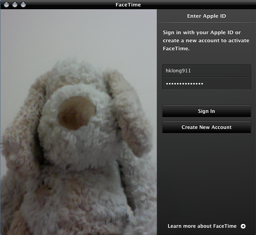
Task: Focus the Apple ID field containing hklong911
Action: click(207, 71)
